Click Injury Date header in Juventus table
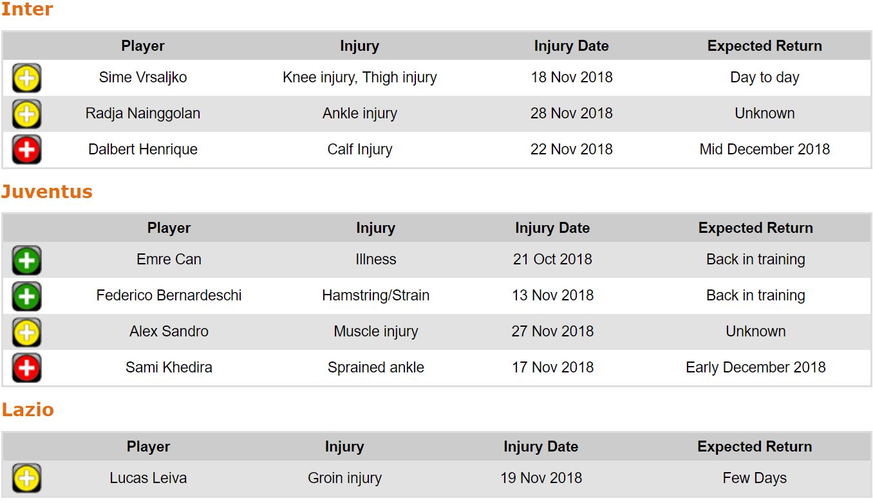Viewport: 873px width, 503px height. click(552, 228)
